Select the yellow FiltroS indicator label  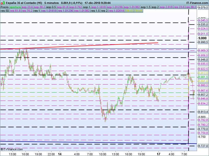129,11
